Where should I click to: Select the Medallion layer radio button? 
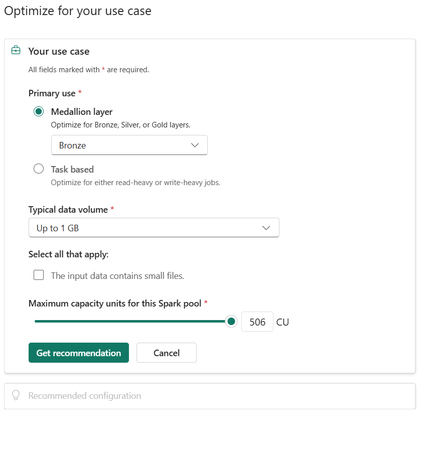click(39, 111)
